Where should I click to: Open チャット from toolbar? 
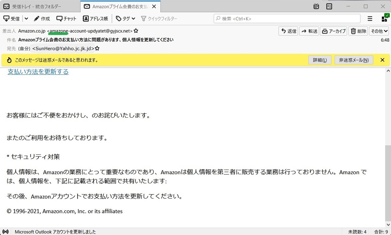pyautogui.click(x=66, y=19)
